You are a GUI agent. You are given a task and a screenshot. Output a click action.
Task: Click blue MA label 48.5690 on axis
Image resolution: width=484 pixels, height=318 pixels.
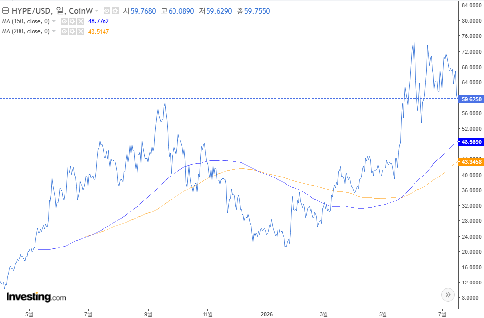(471, 142)
